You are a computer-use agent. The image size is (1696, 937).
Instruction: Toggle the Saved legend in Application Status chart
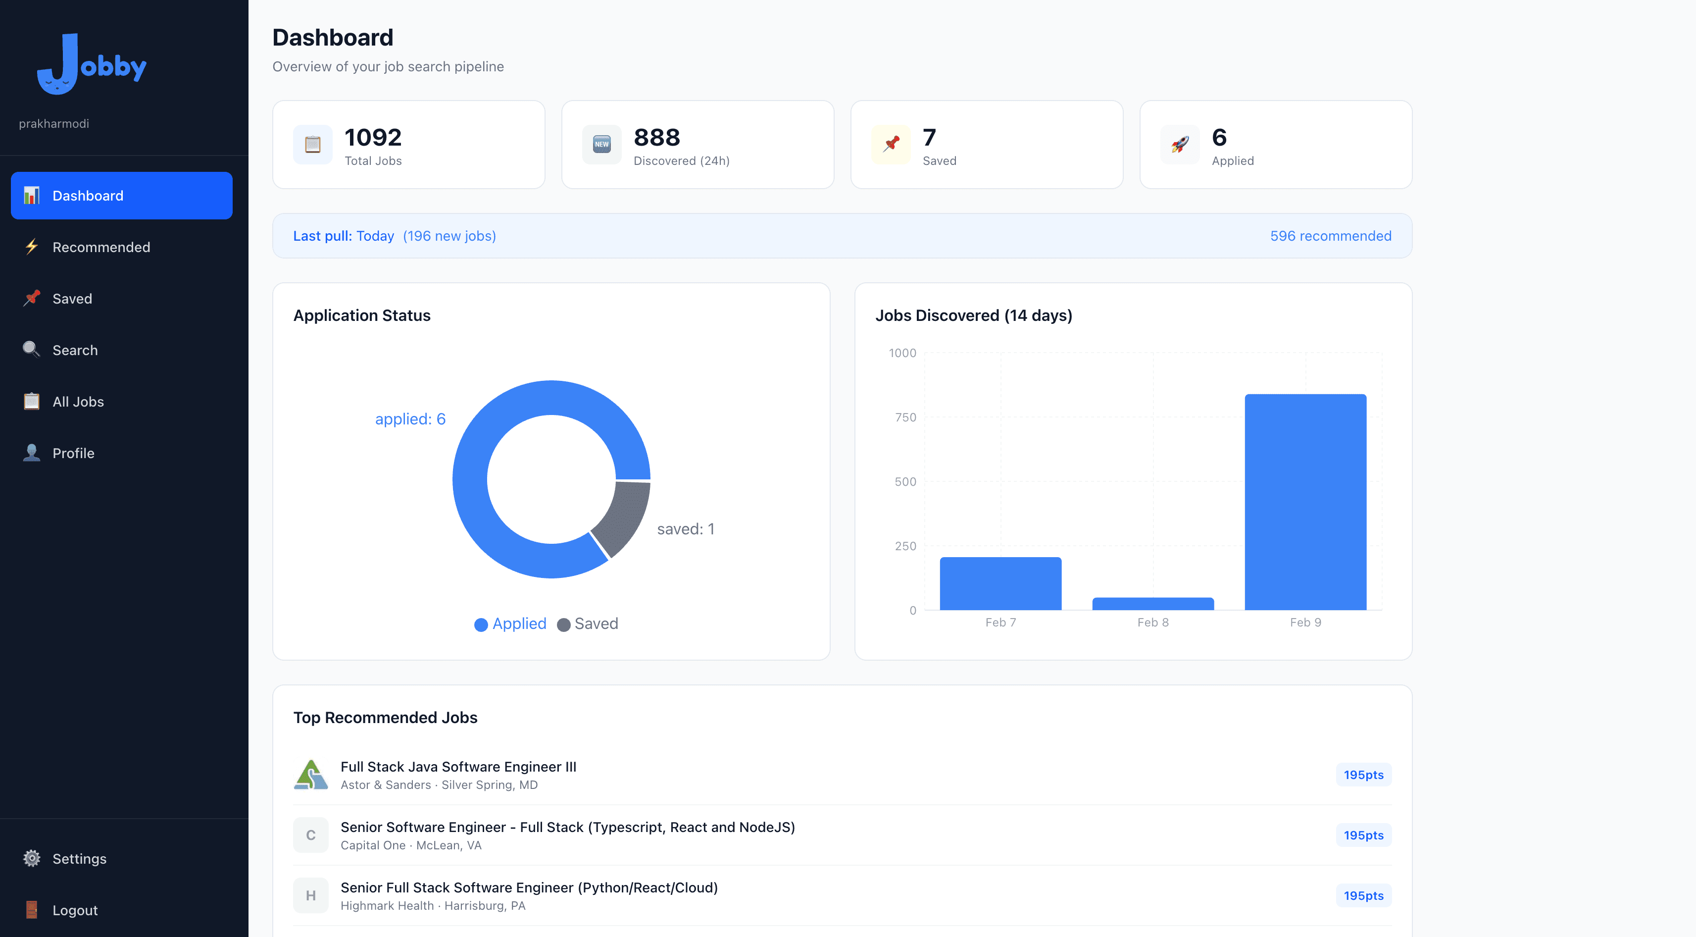[x=588, y=624]
